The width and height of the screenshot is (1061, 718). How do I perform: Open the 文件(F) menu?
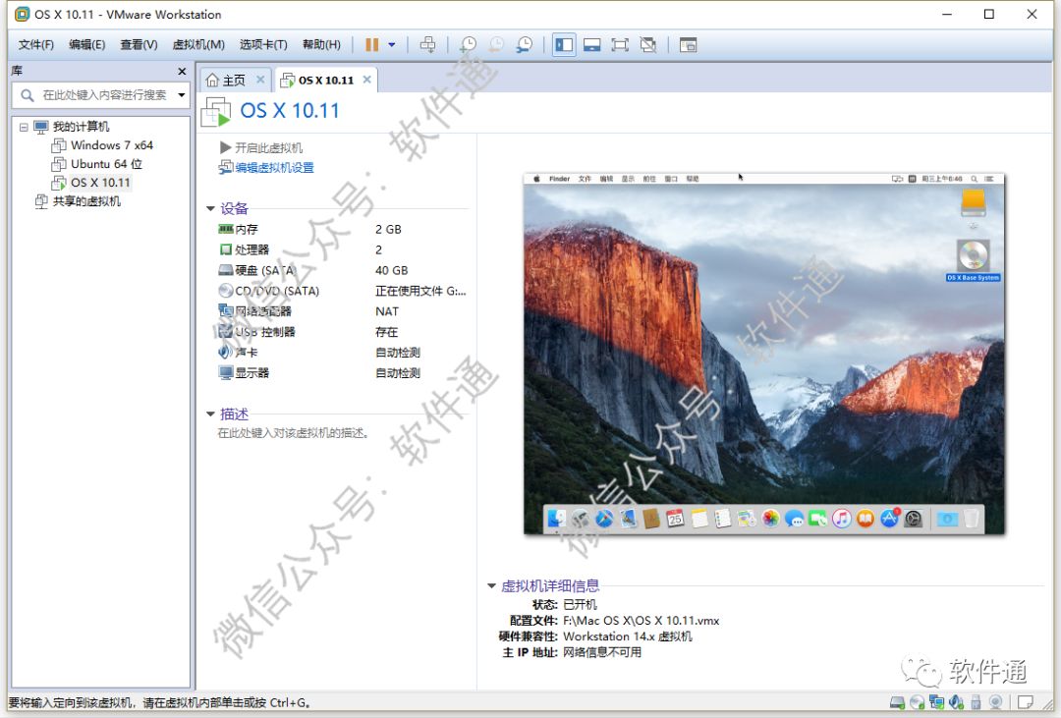tap(36, 44)
